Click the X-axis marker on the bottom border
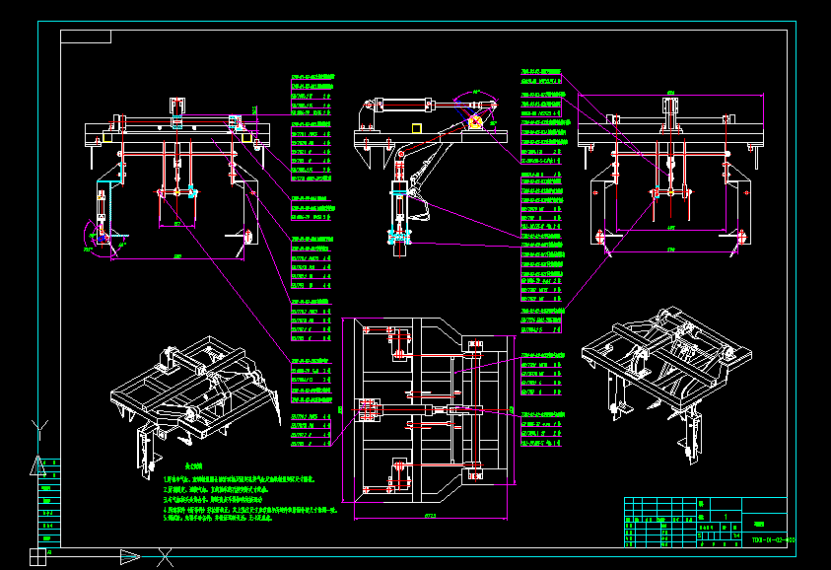Image resolution: width=831 pixels, height=570 pixels. coord(165,557)
